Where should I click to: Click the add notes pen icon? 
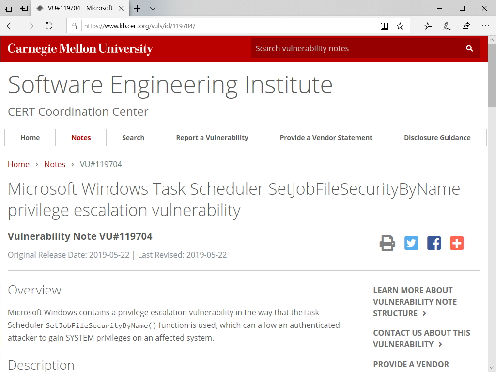[x=447, y=26]
